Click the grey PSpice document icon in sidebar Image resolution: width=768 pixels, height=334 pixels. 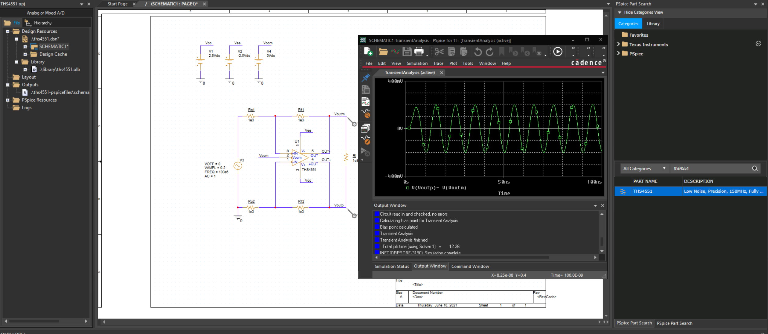366,89
